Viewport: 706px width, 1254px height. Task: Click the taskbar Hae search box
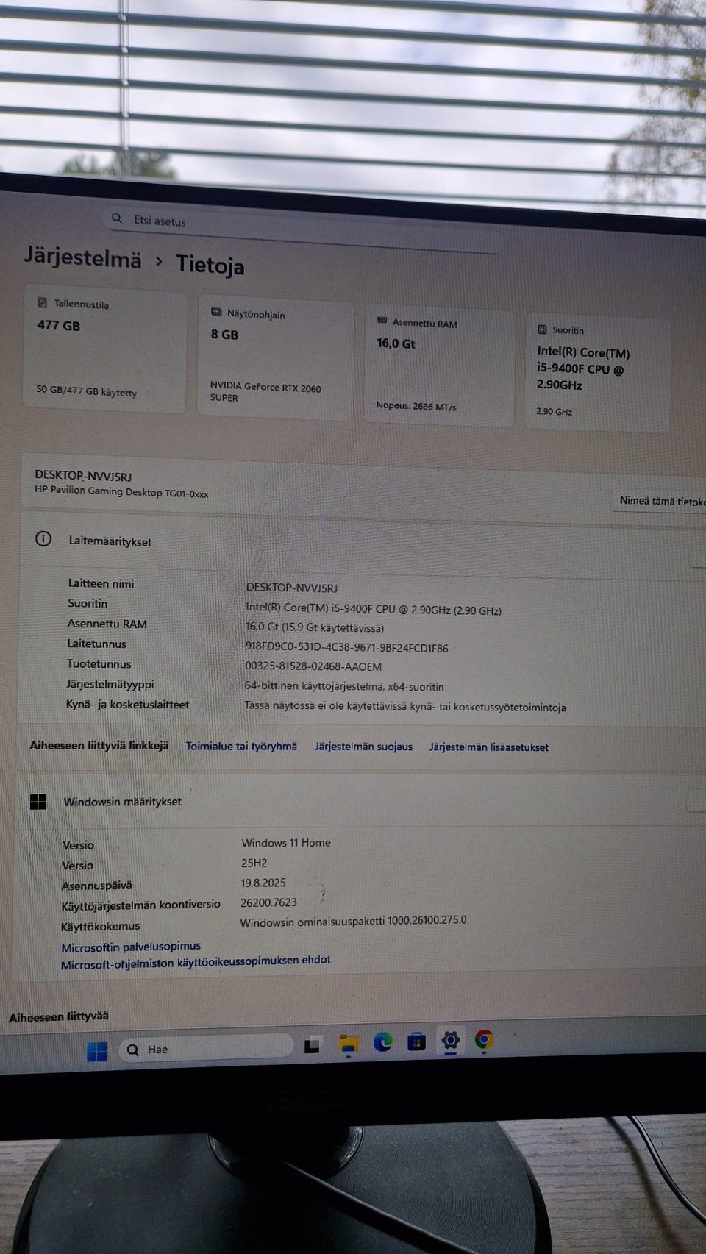click(x=205, y=1048)
